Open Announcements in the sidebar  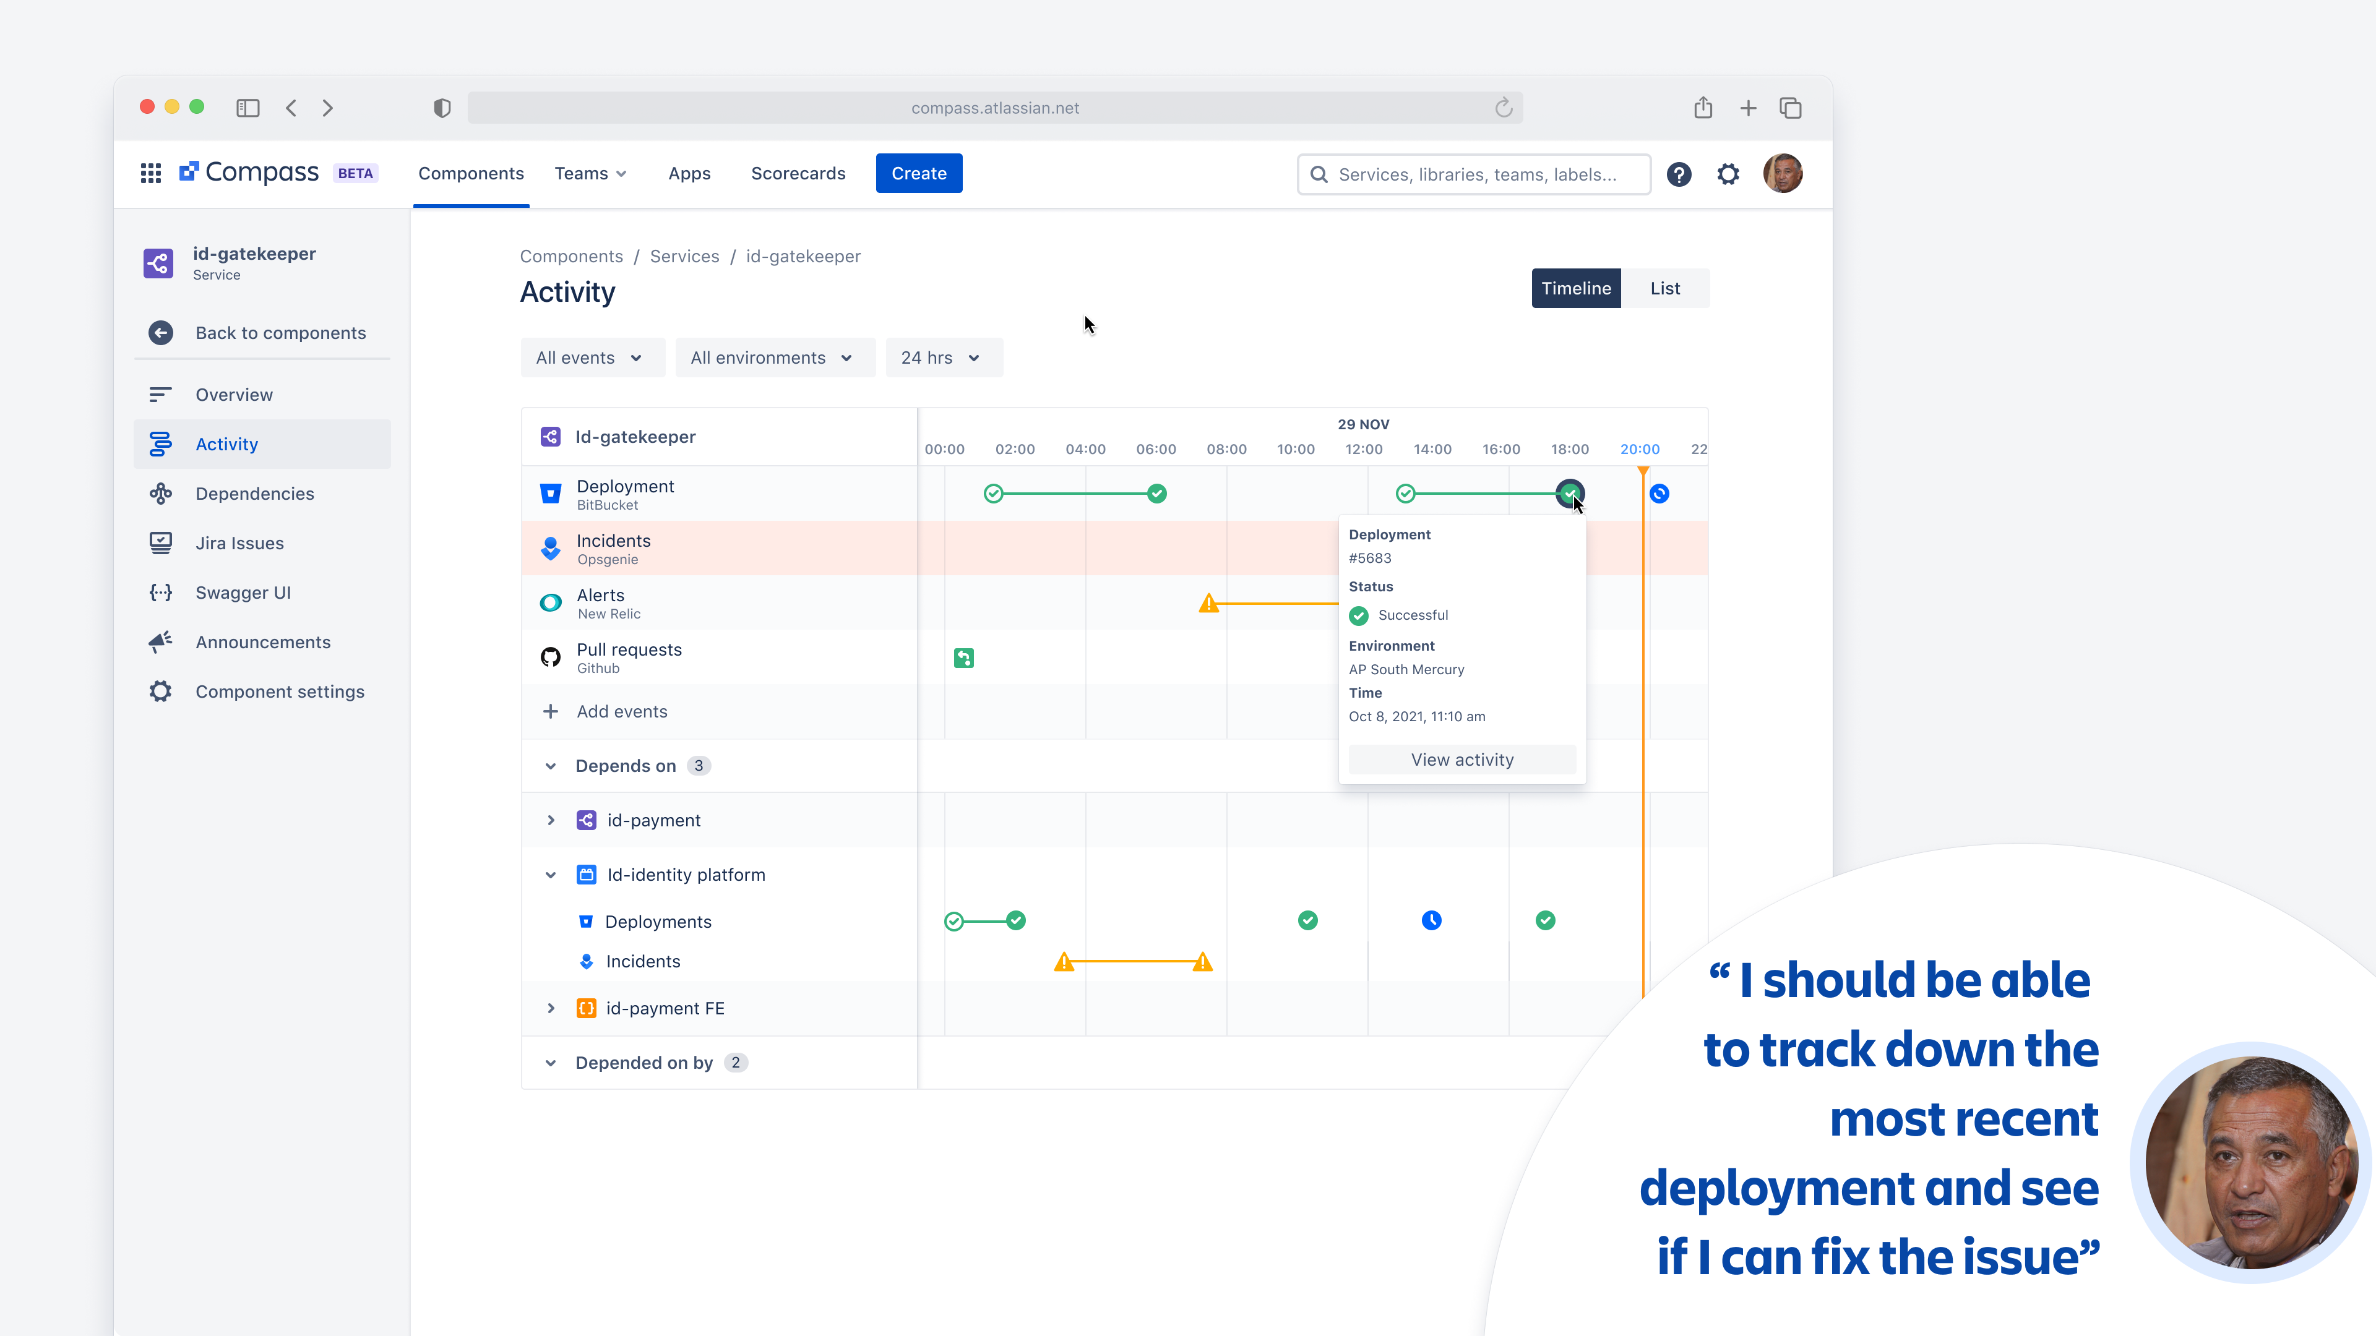pyautogui.click(x=262, y=642)
